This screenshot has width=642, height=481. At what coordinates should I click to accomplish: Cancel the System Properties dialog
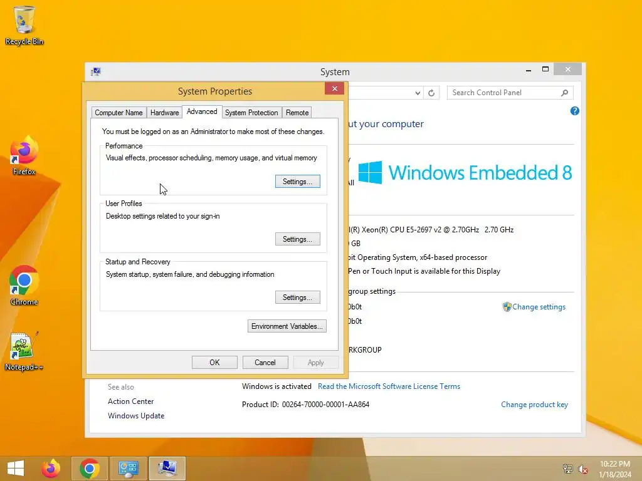(x=265, y=363)
